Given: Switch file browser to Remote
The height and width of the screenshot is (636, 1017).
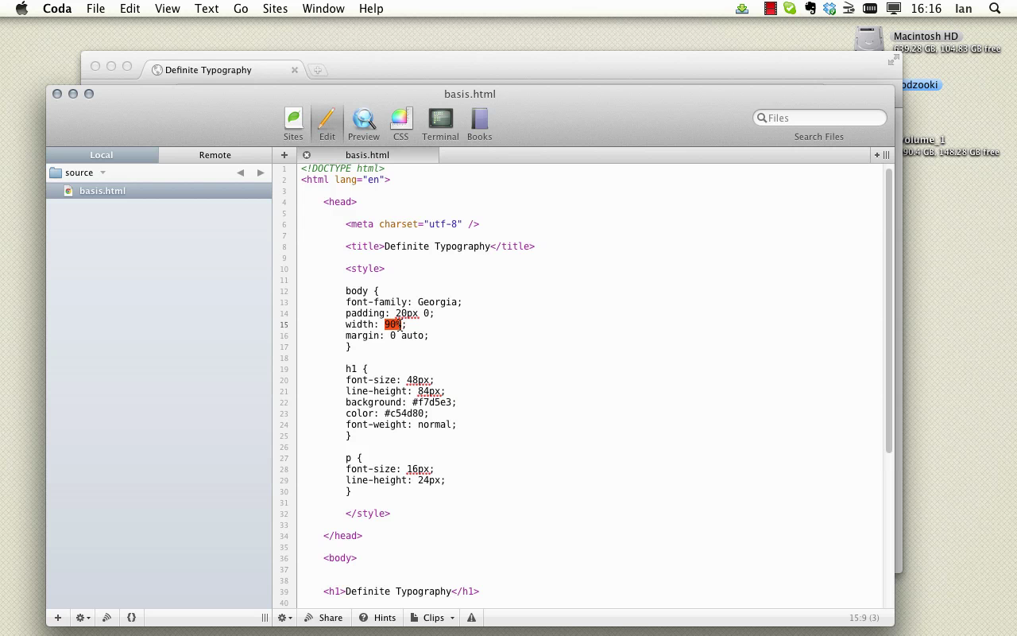Looking at the screenshot, I should (215, 155).
